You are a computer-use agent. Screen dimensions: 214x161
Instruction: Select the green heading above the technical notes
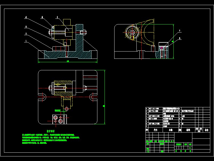coord(51,131)
